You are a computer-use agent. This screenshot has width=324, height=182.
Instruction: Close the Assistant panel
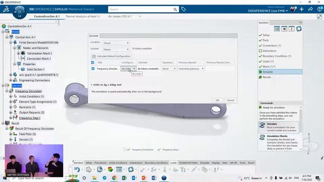[300, 22]
